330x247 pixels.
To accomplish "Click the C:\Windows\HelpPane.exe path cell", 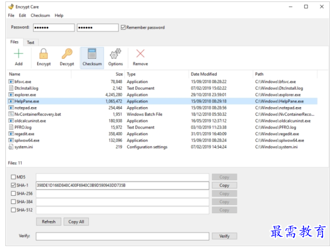I will pos(279,101).
